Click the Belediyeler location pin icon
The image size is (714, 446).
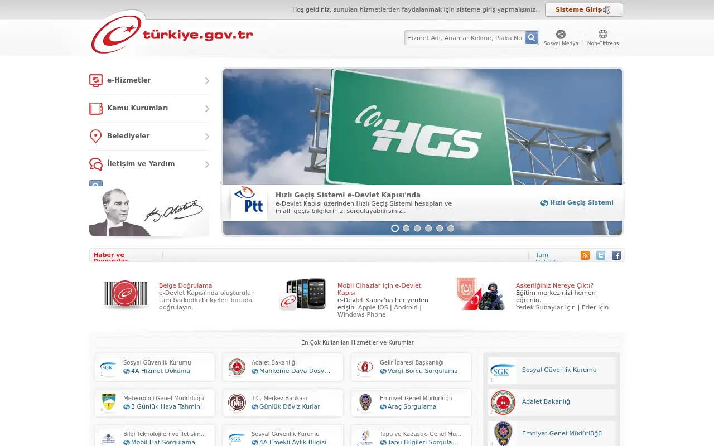point(96,136)
